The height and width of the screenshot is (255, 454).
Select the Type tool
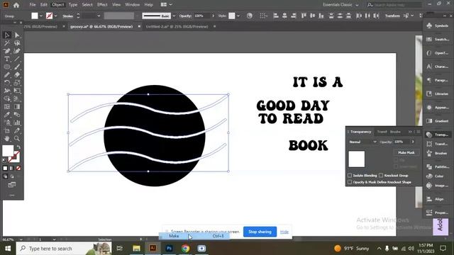click(x=7, y=59)
